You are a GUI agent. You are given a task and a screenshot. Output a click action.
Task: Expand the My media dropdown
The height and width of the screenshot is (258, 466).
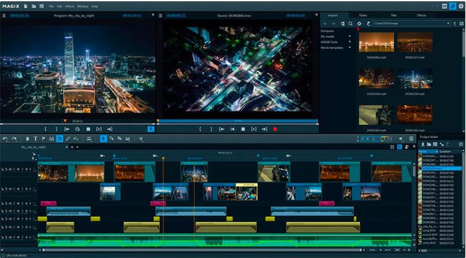coord(349,36)
